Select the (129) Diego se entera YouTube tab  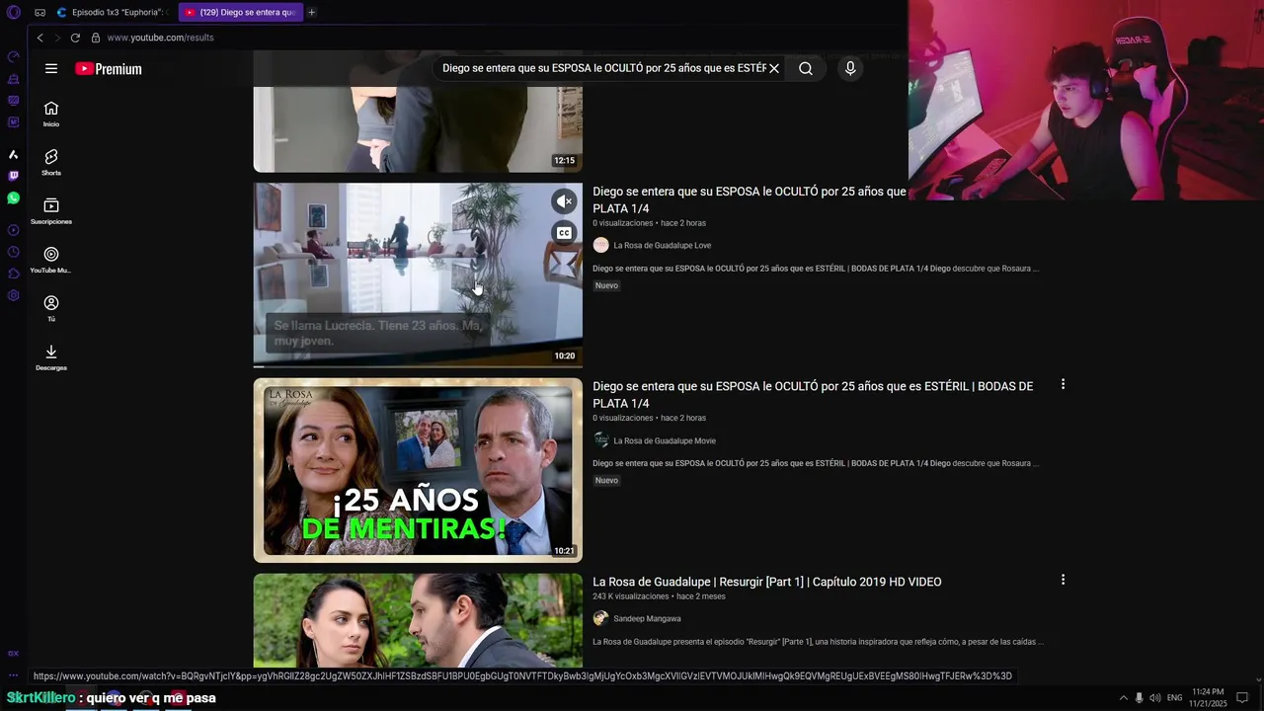coord(240,13)
